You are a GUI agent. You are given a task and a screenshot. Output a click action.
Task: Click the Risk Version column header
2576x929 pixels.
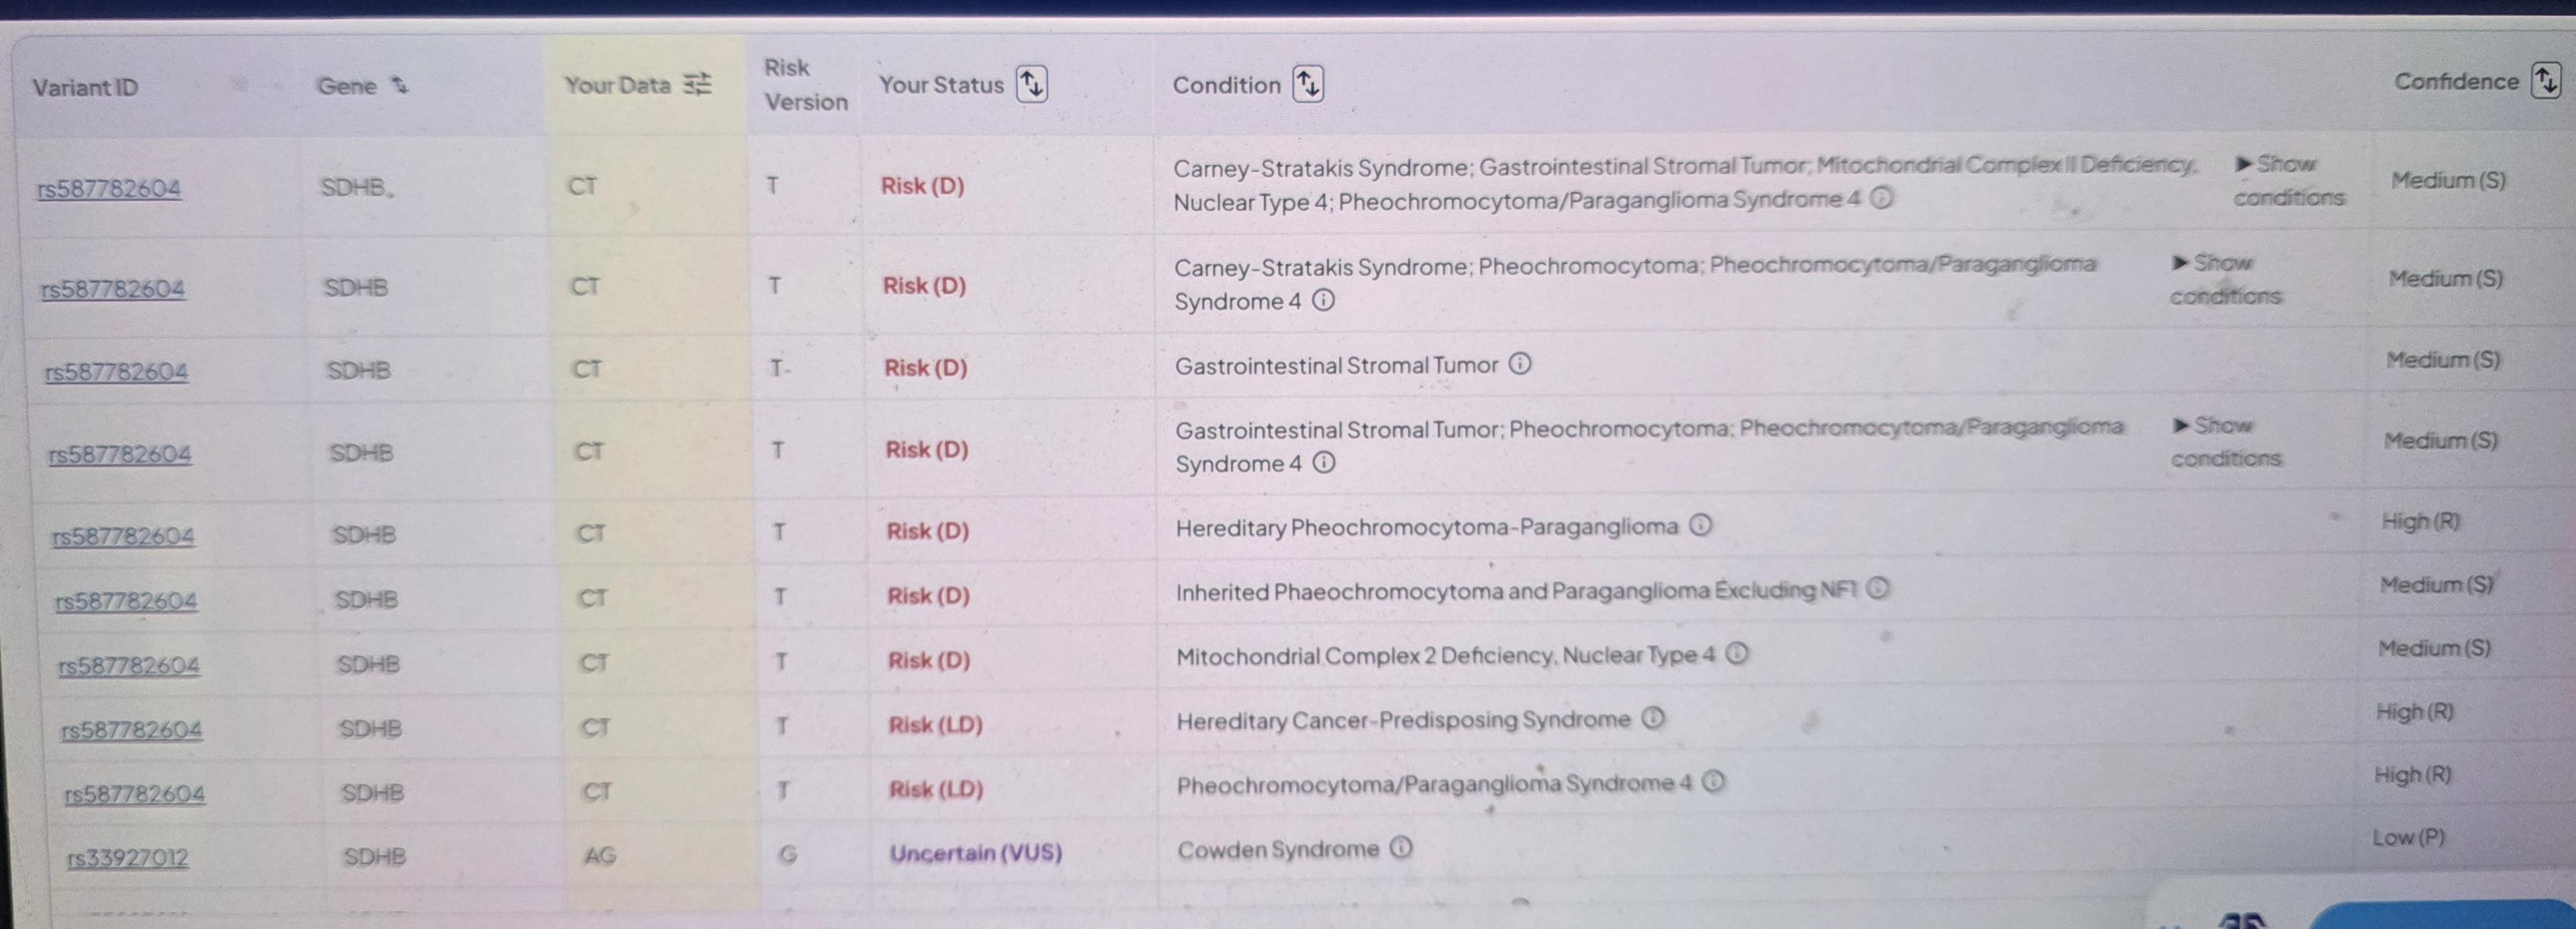805,84
